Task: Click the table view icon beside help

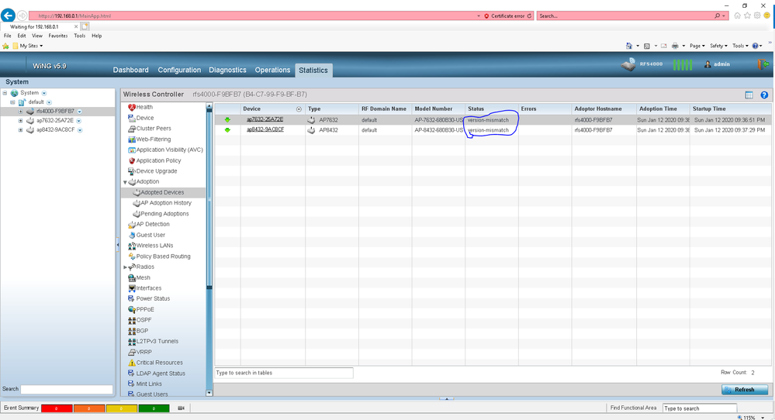Action: click(x=749, y=95)
